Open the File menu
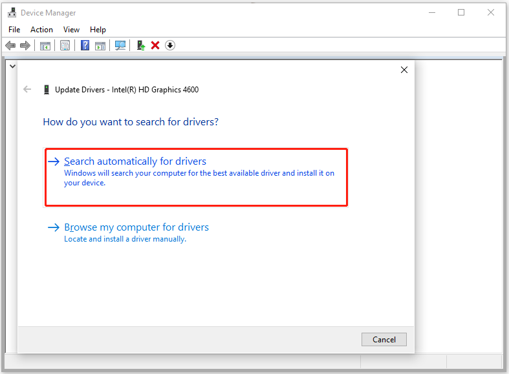Viewport: 509px width, 374px height. [x=14, y=30]
